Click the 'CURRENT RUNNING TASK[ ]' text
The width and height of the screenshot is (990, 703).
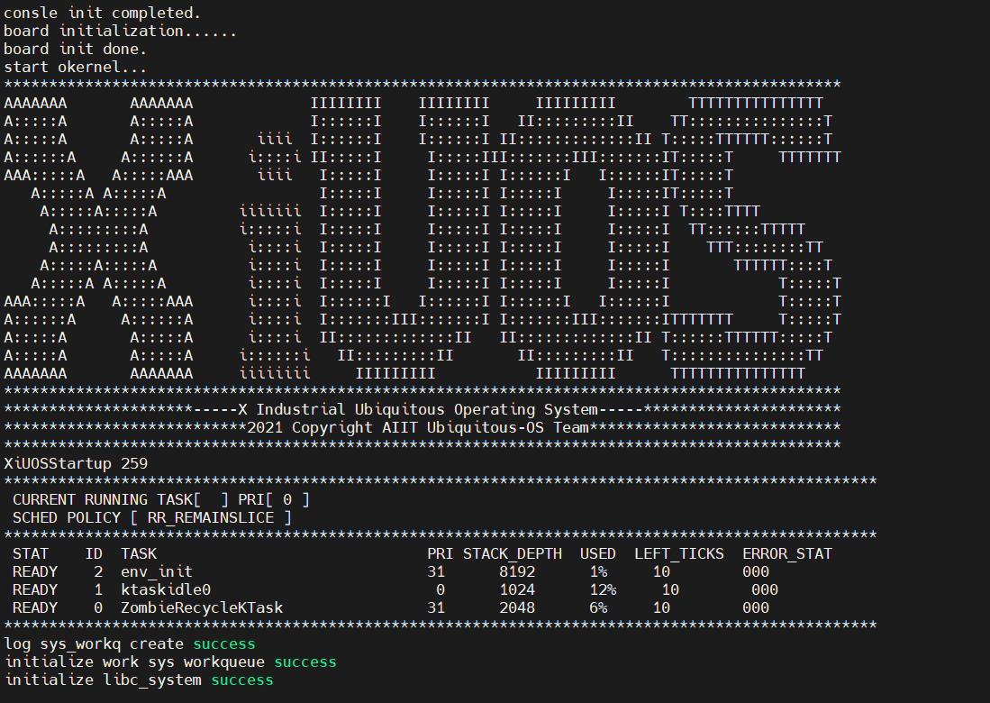click(x=121, y=500)
